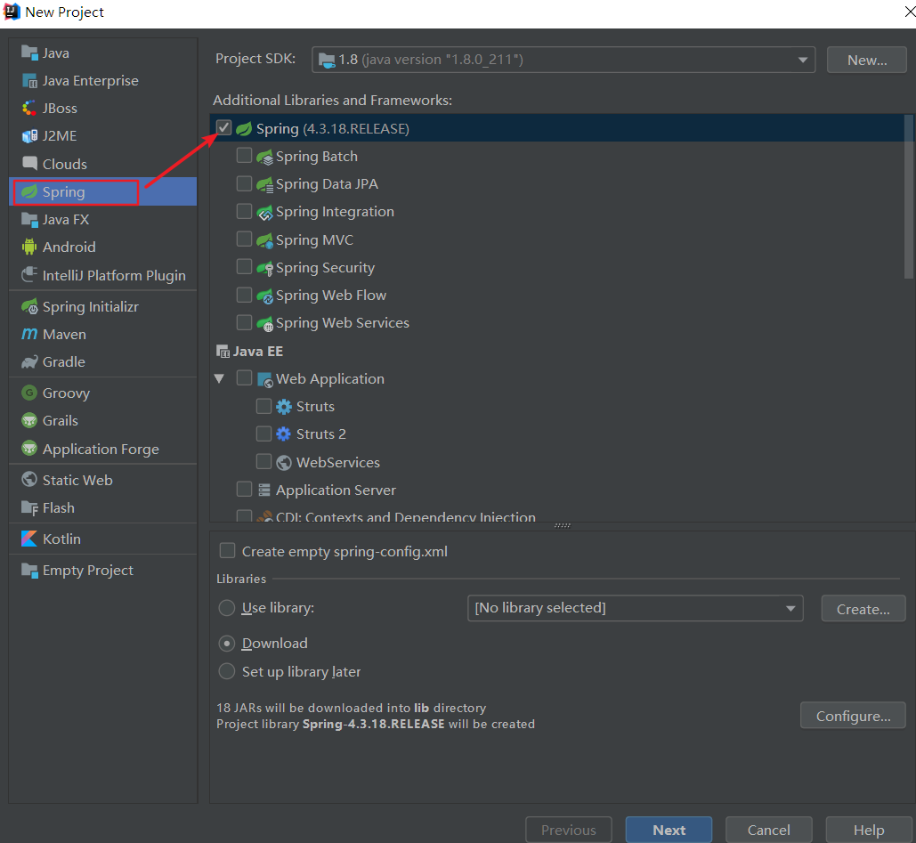Click the WebServices globe icon

pos(284,463)
